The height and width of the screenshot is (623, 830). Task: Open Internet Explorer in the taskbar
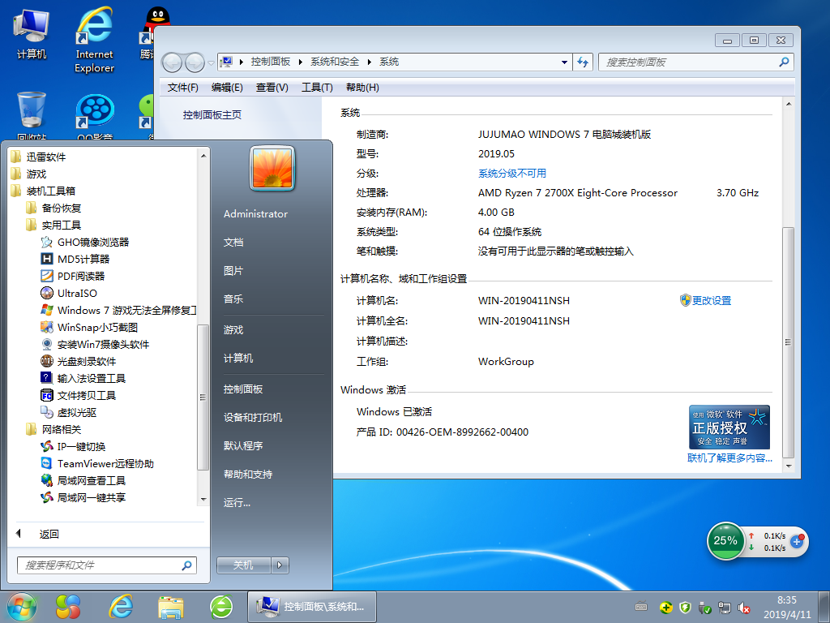[x=122, y=605]
